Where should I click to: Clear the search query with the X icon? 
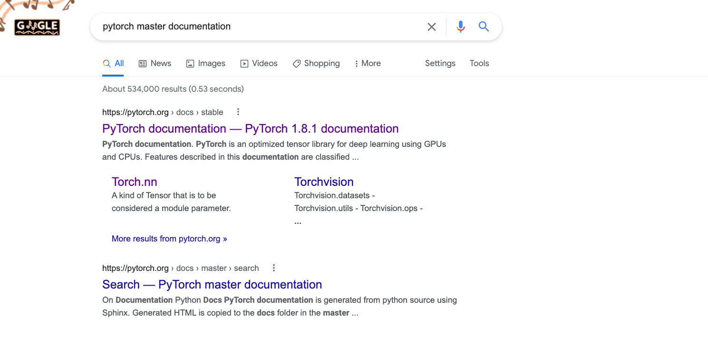coord(431,27)
